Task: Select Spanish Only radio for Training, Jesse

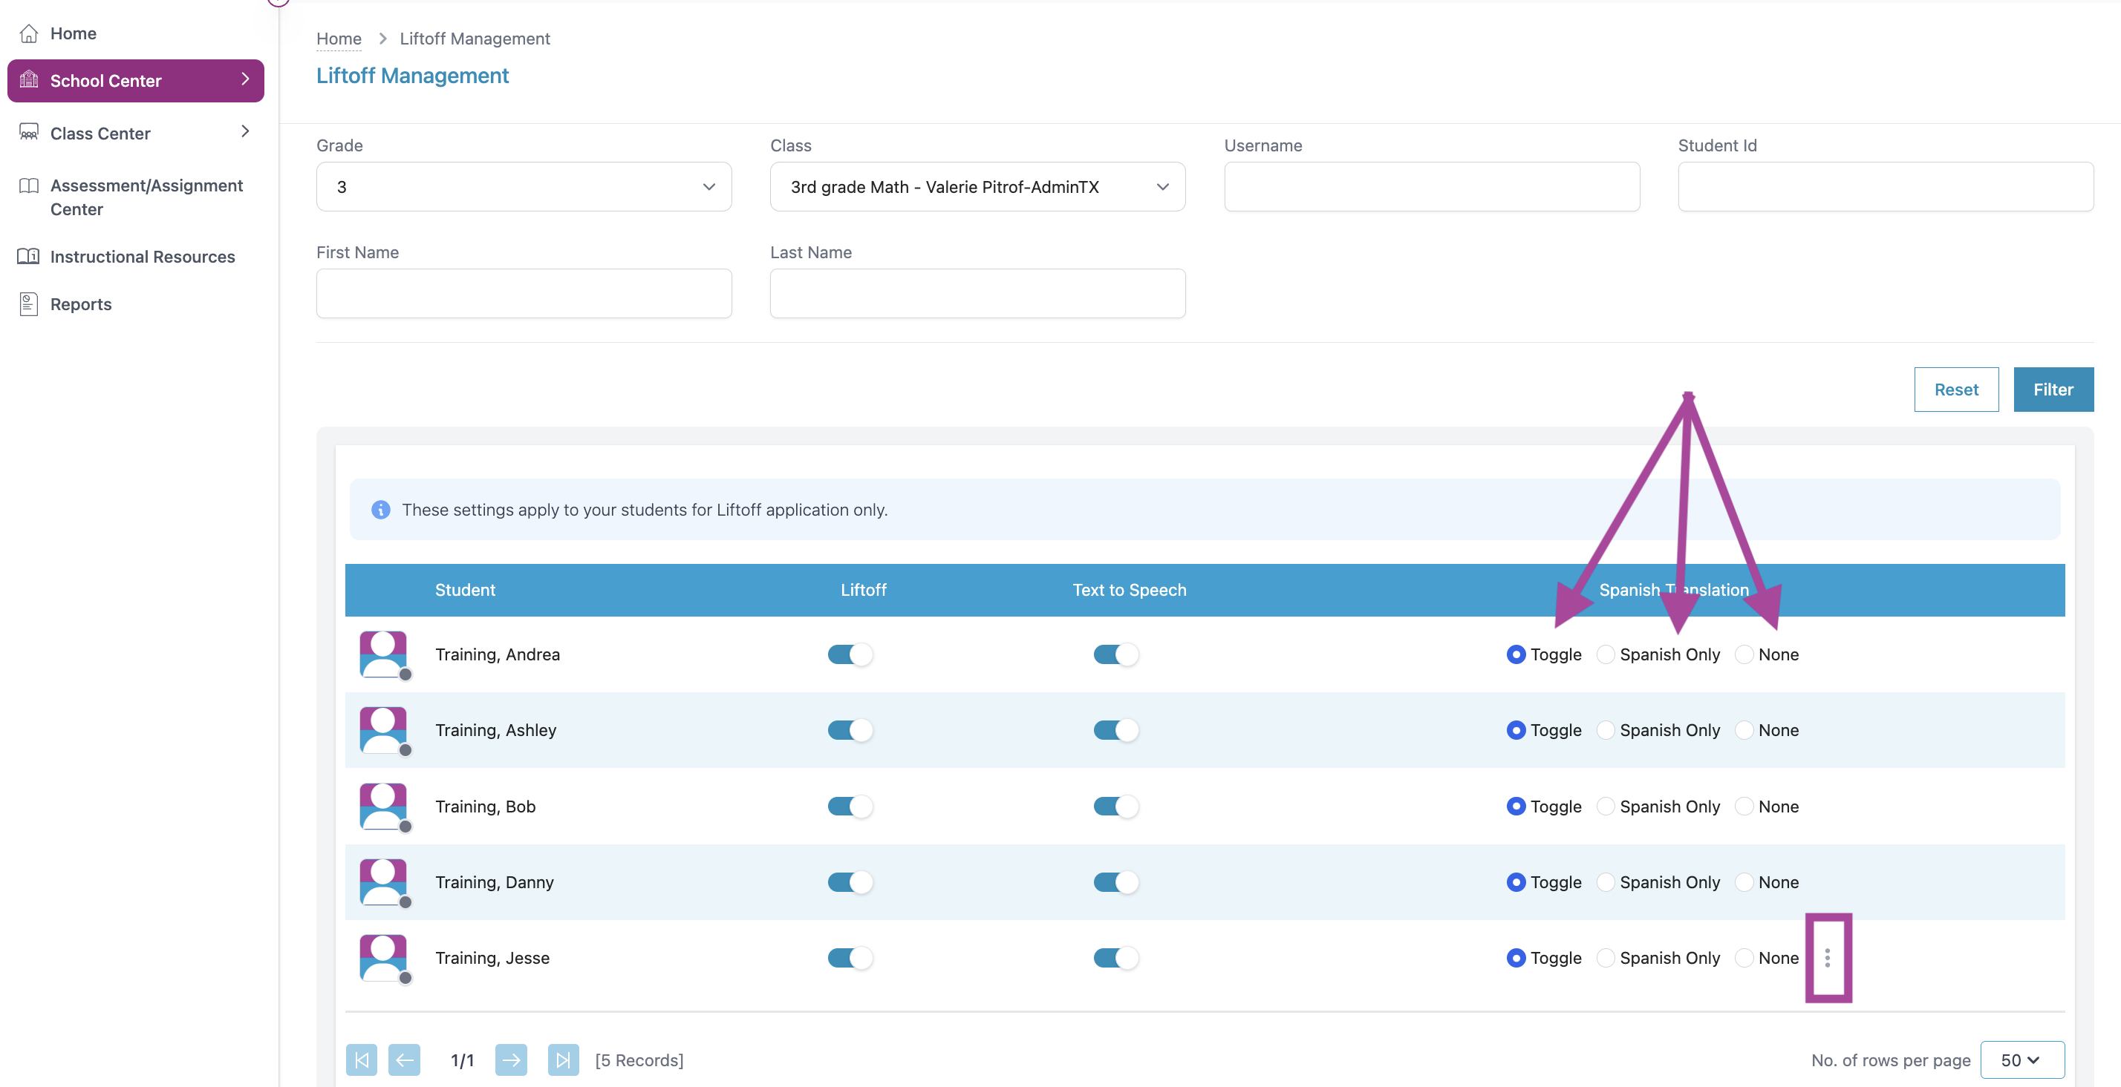Action: [1606, 958]
